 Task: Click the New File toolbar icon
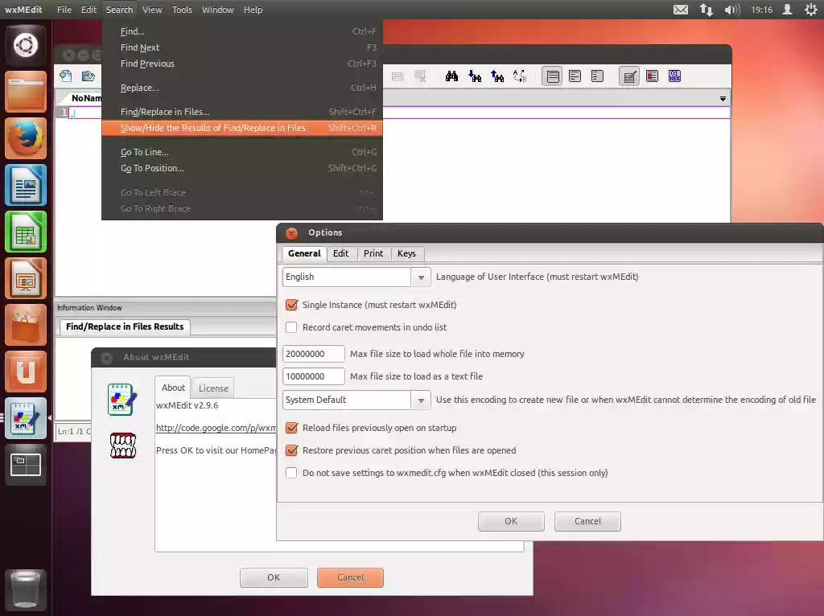(66, 76)
